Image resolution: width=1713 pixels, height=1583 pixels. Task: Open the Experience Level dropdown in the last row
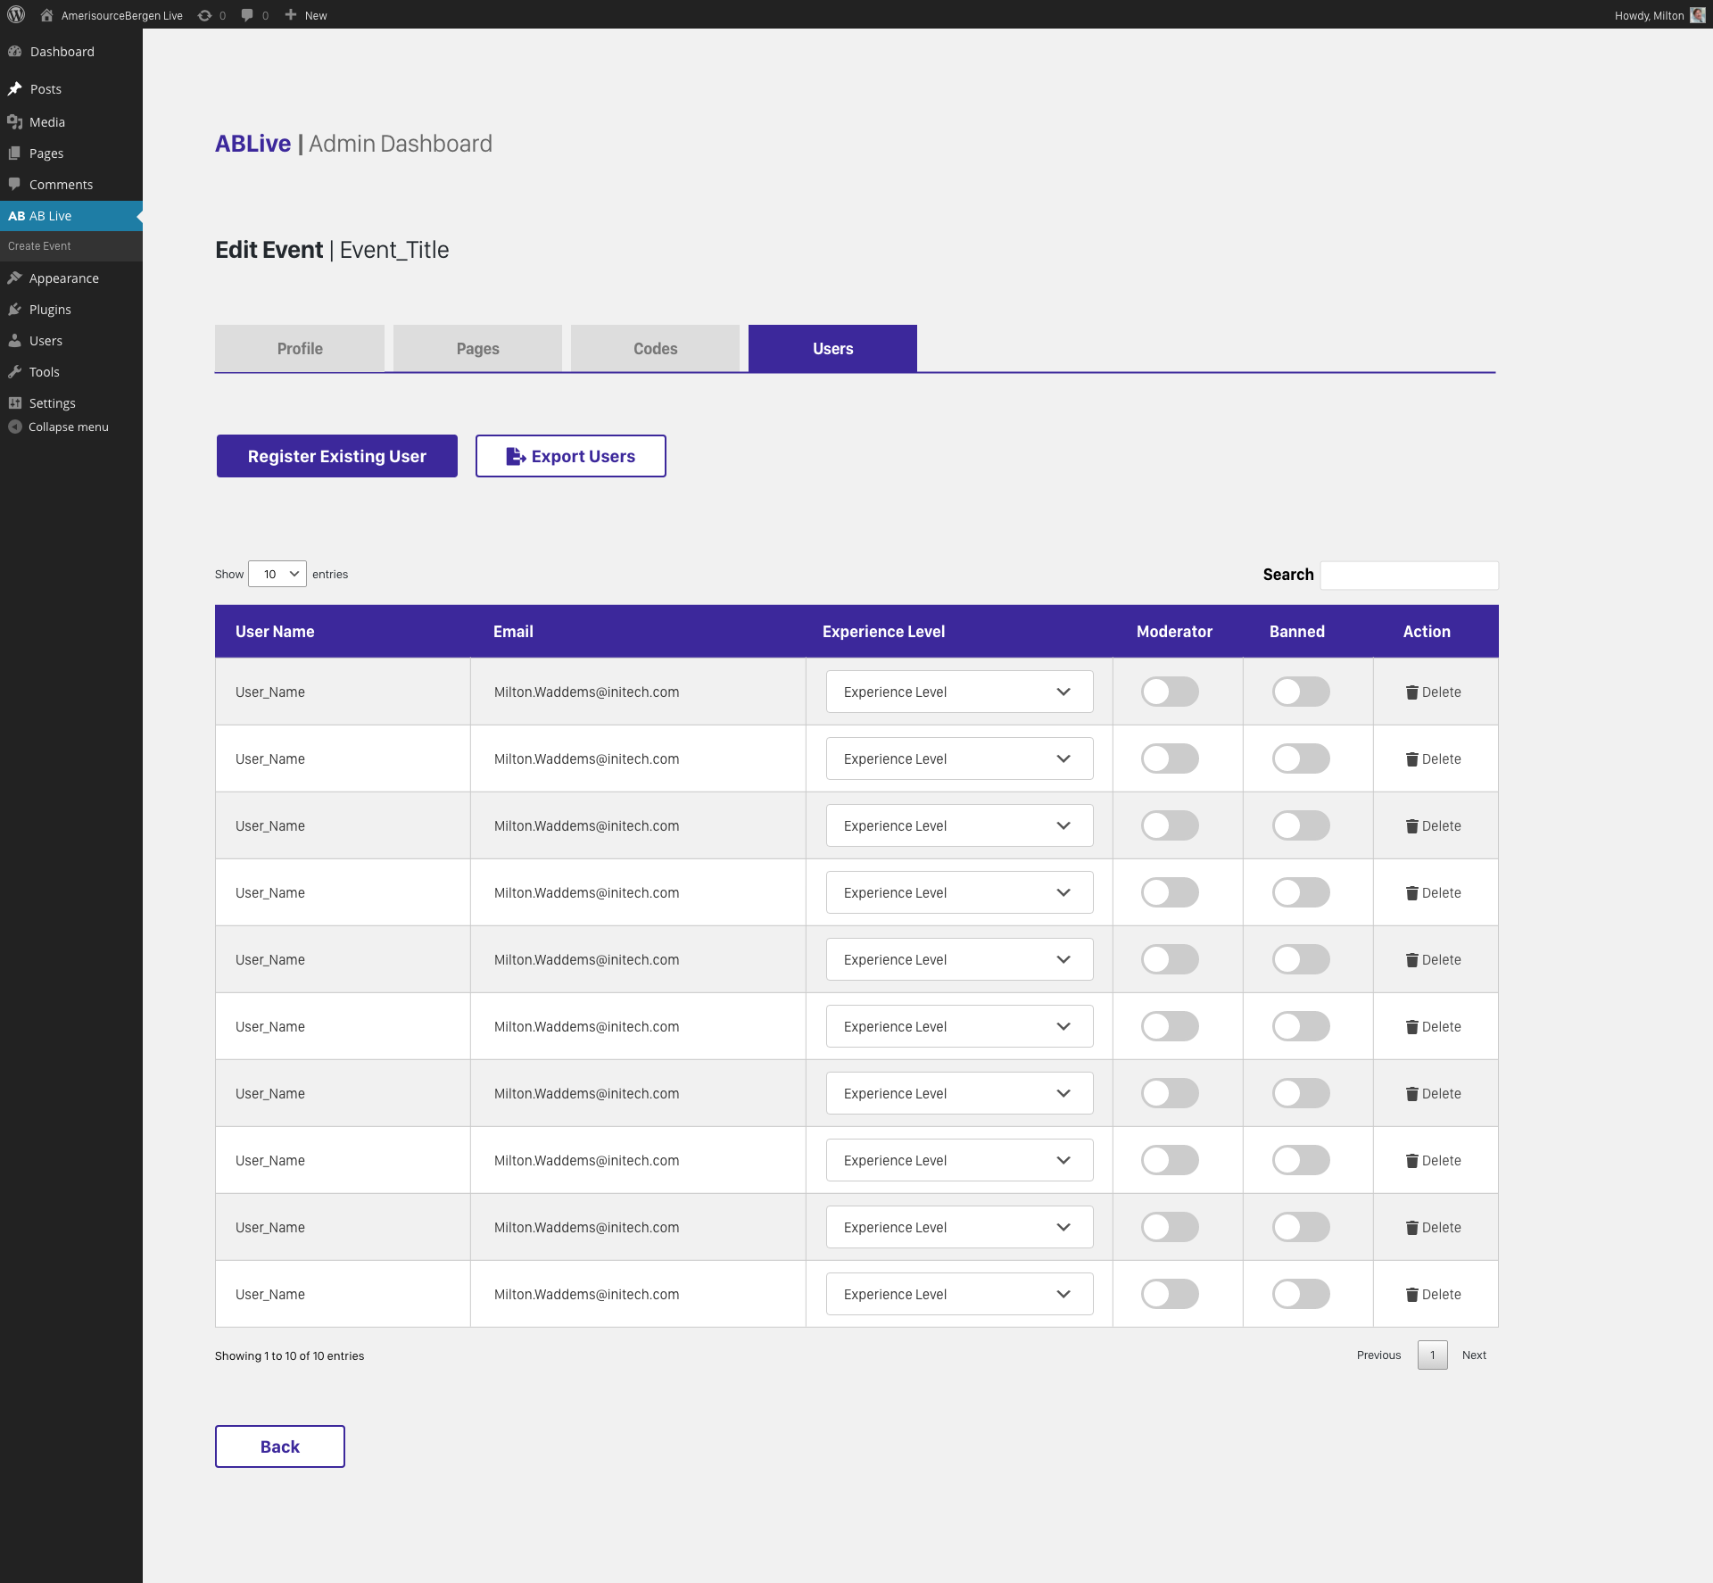959,1294
